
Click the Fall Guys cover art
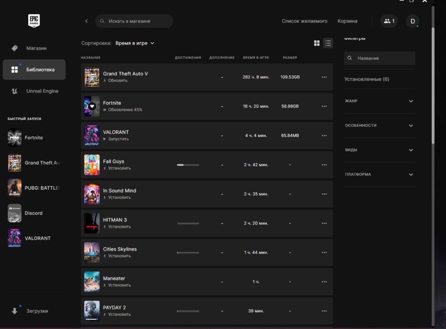pyautogui.click(x=92, y=165)
